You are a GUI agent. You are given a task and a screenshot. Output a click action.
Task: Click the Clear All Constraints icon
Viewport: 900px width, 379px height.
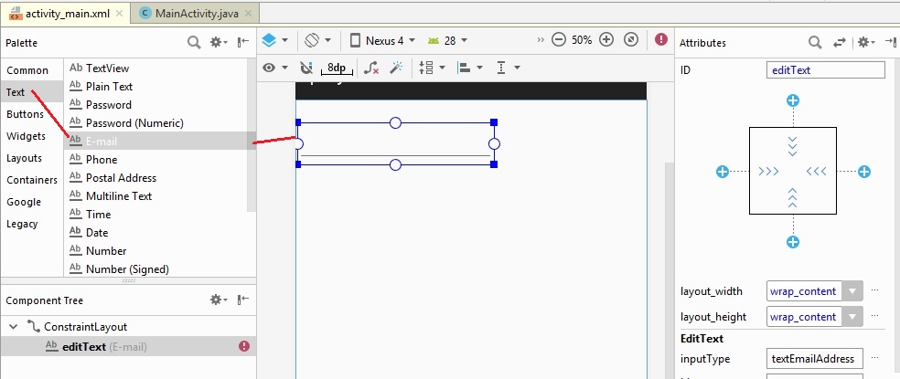pos(370,68)
